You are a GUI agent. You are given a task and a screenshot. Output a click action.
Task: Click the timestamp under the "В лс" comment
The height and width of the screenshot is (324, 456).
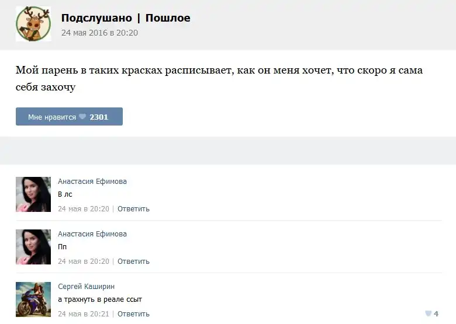pos(84,208)
